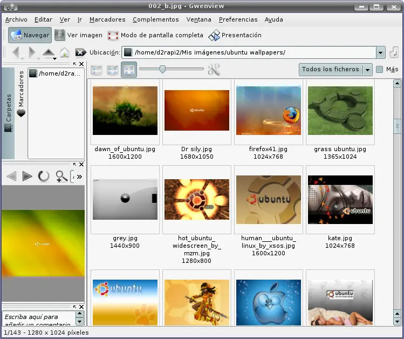
Task: Detach the image preview panel
Action: (x=75, y=165)
